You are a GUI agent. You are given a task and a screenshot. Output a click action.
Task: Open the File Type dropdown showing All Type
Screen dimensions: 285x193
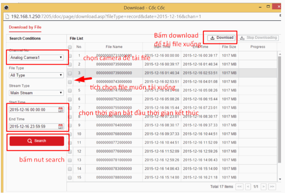point(36,75)
